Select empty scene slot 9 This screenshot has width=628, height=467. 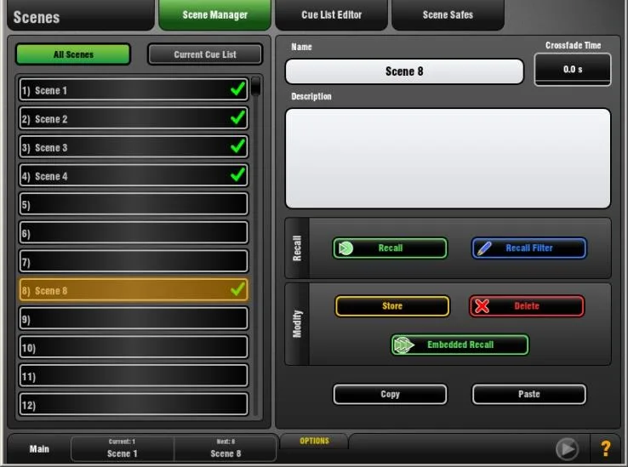[134, 318]
